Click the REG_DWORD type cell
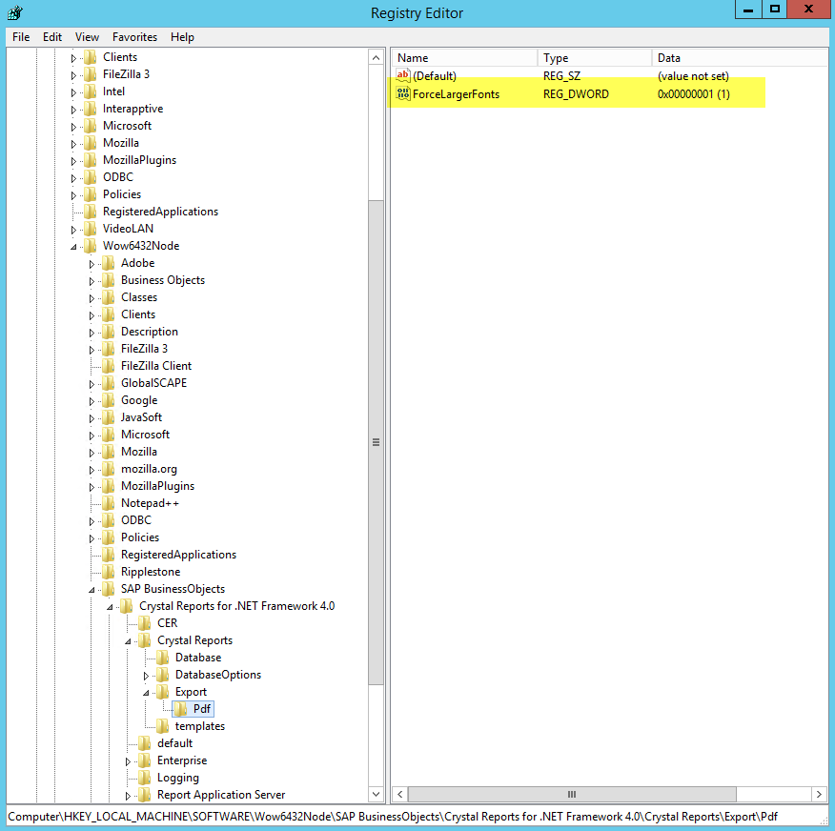The width and height of the screenshot is (835, 831). 576,94
